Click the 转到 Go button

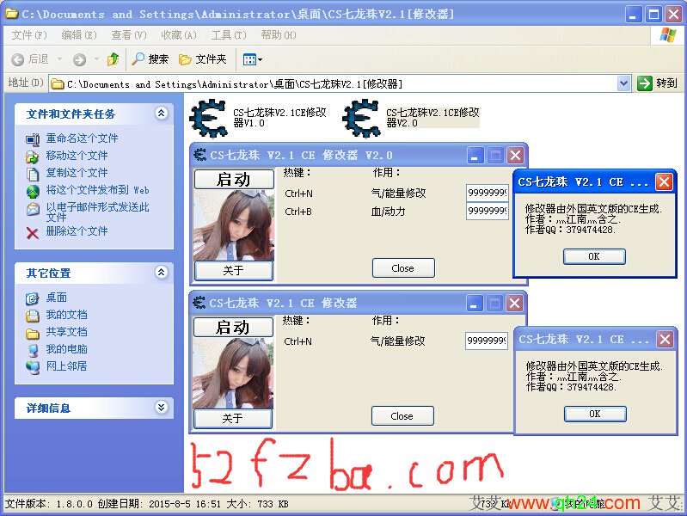(658, 83)
